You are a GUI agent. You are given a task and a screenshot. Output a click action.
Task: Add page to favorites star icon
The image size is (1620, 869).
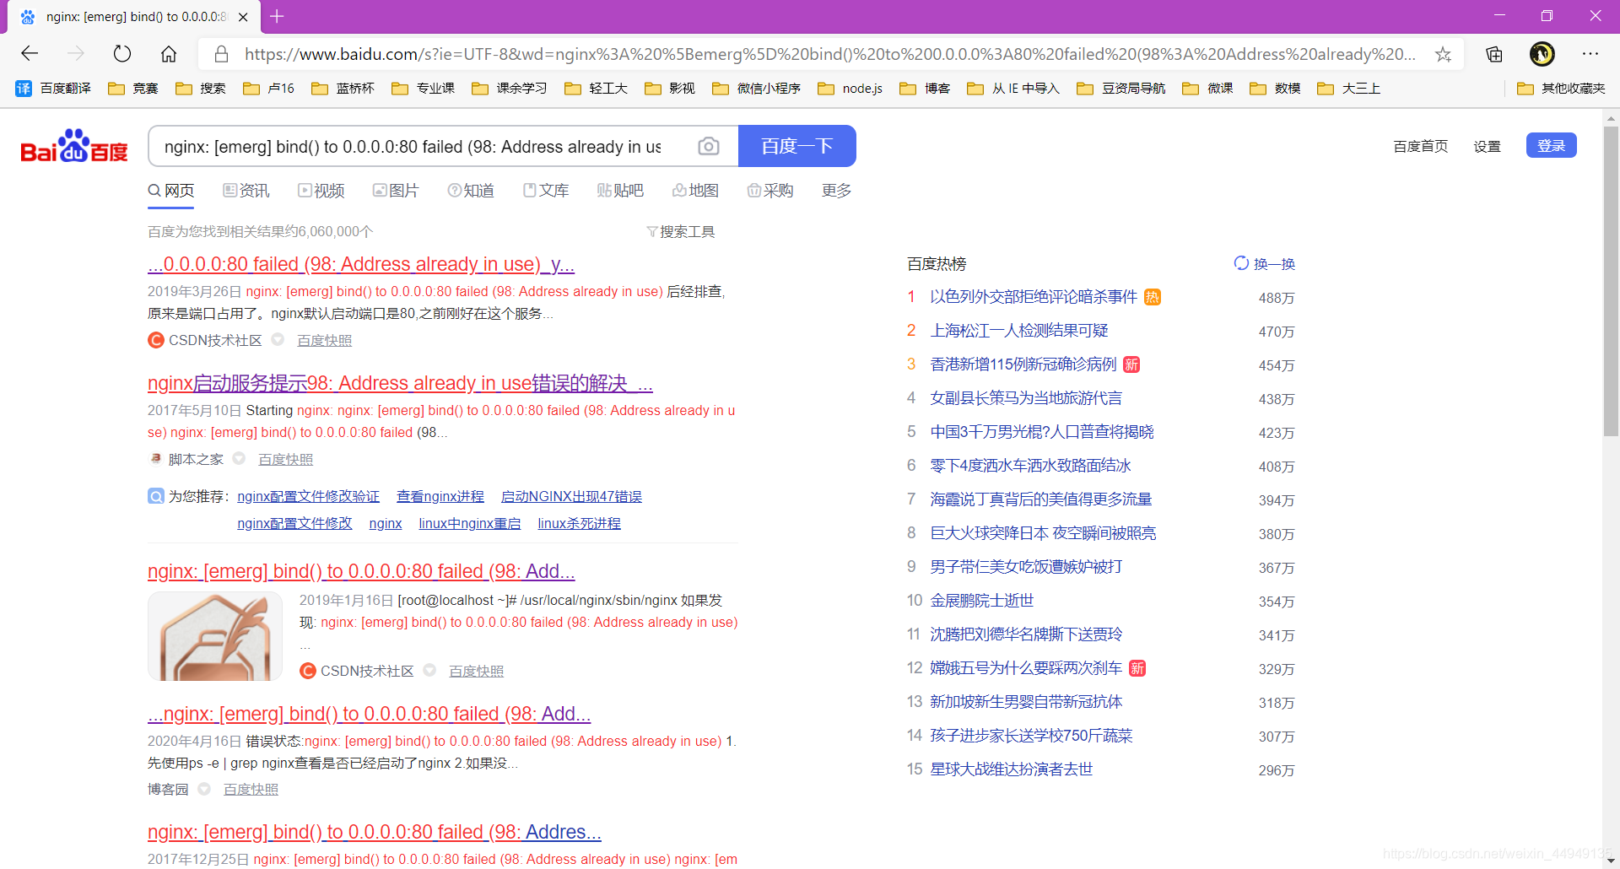(1443, 54)
